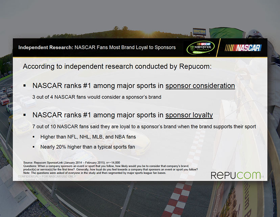
Task: Click 'Nearly 20% higher than a typical sports fan'
Action: tap(88, 147)
